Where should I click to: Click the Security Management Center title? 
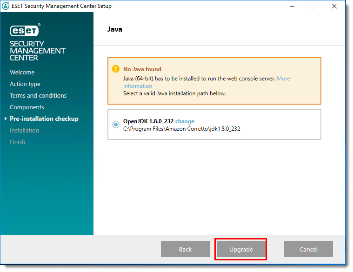(x=37, y=51)
